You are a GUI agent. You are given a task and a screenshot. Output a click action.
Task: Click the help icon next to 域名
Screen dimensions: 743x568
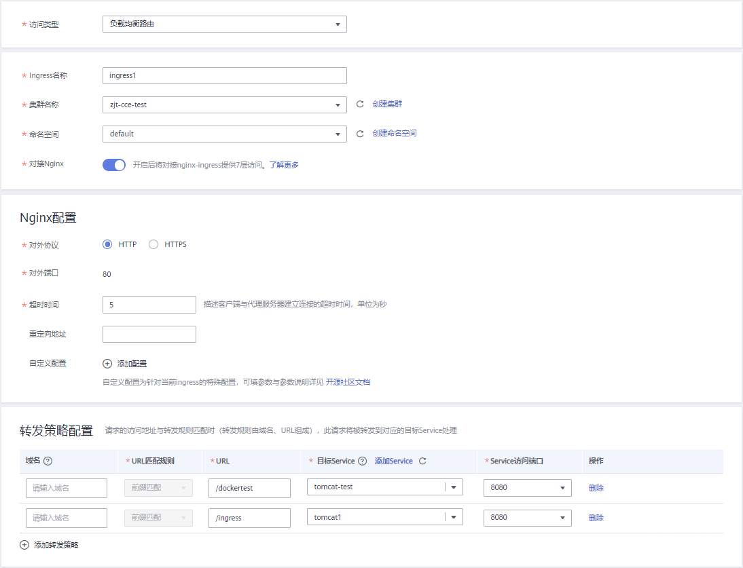point(48,461)
